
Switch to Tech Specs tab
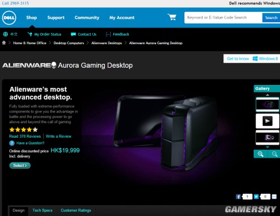coord(43,210)
